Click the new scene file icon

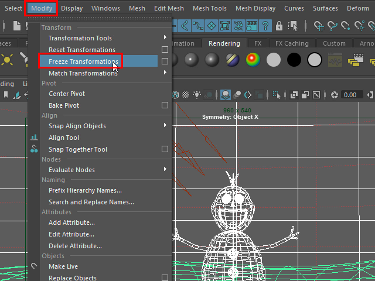[16, 26]
